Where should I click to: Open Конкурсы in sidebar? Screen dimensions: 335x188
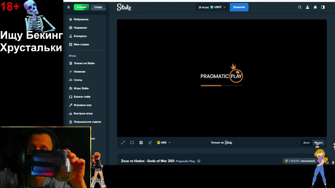[x=86, y=36]
